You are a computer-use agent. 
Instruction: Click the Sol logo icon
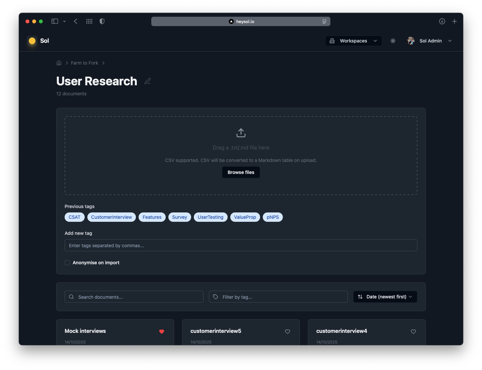point(32,41)
